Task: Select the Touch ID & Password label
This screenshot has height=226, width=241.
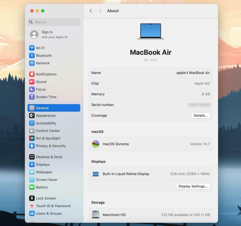Action: 53,206
